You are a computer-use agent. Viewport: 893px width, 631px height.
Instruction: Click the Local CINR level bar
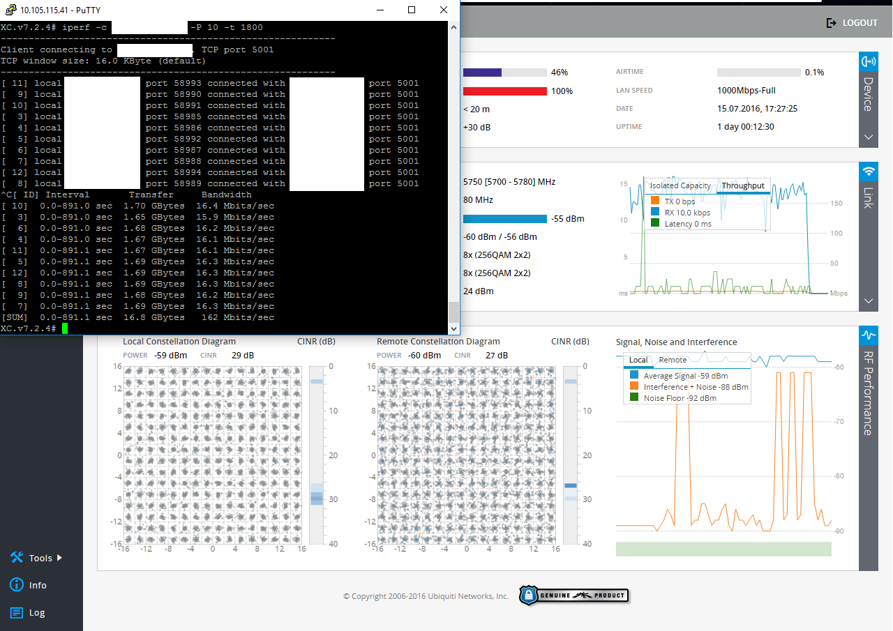point(316,454)
